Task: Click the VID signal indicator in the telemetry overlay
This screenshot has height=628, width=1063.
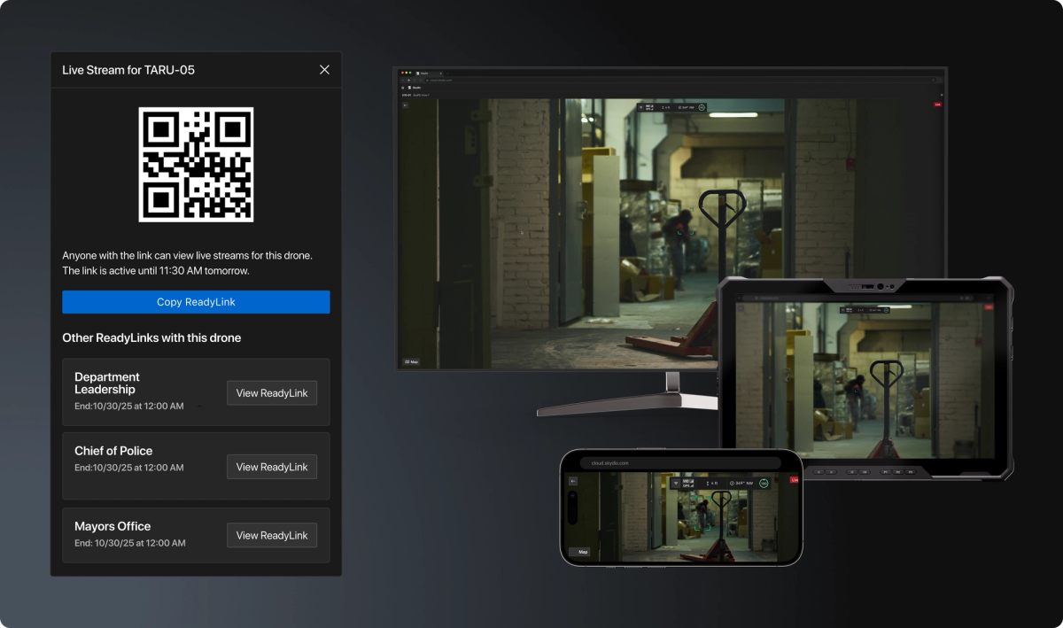Action: (648, 106)
